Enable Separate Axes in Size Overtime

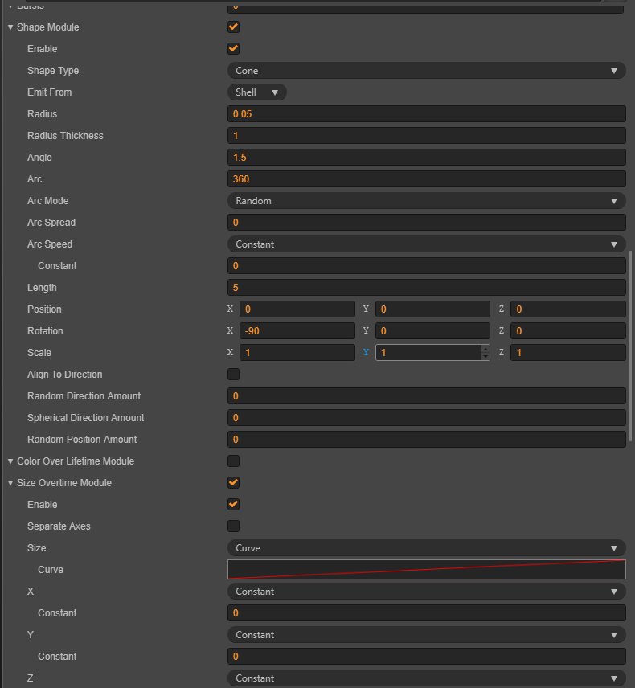pyautogui.click(x=234, y=526)
